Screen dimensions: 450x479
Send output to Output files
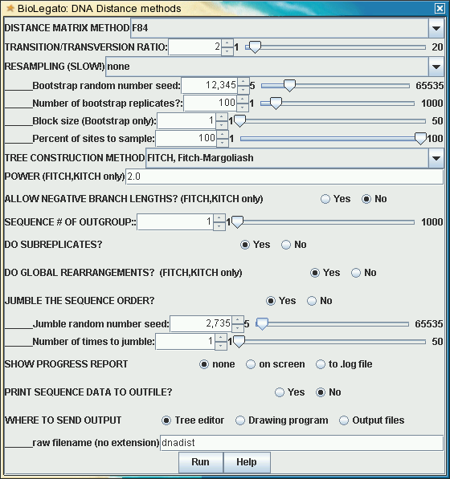(372, 420)
